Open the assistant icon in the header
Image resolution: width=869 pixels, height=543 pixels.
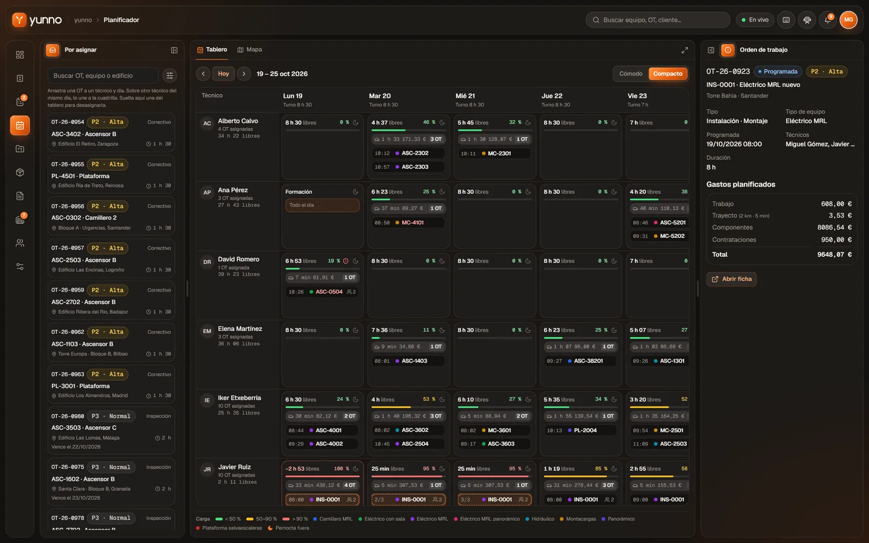coord(807,20)
